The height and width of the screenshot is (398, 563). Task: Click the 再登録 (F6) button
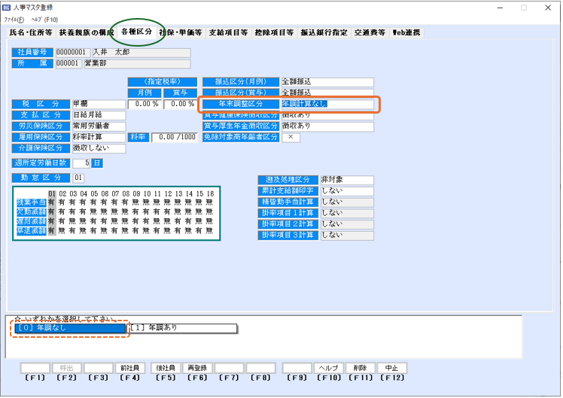point(197,369)
